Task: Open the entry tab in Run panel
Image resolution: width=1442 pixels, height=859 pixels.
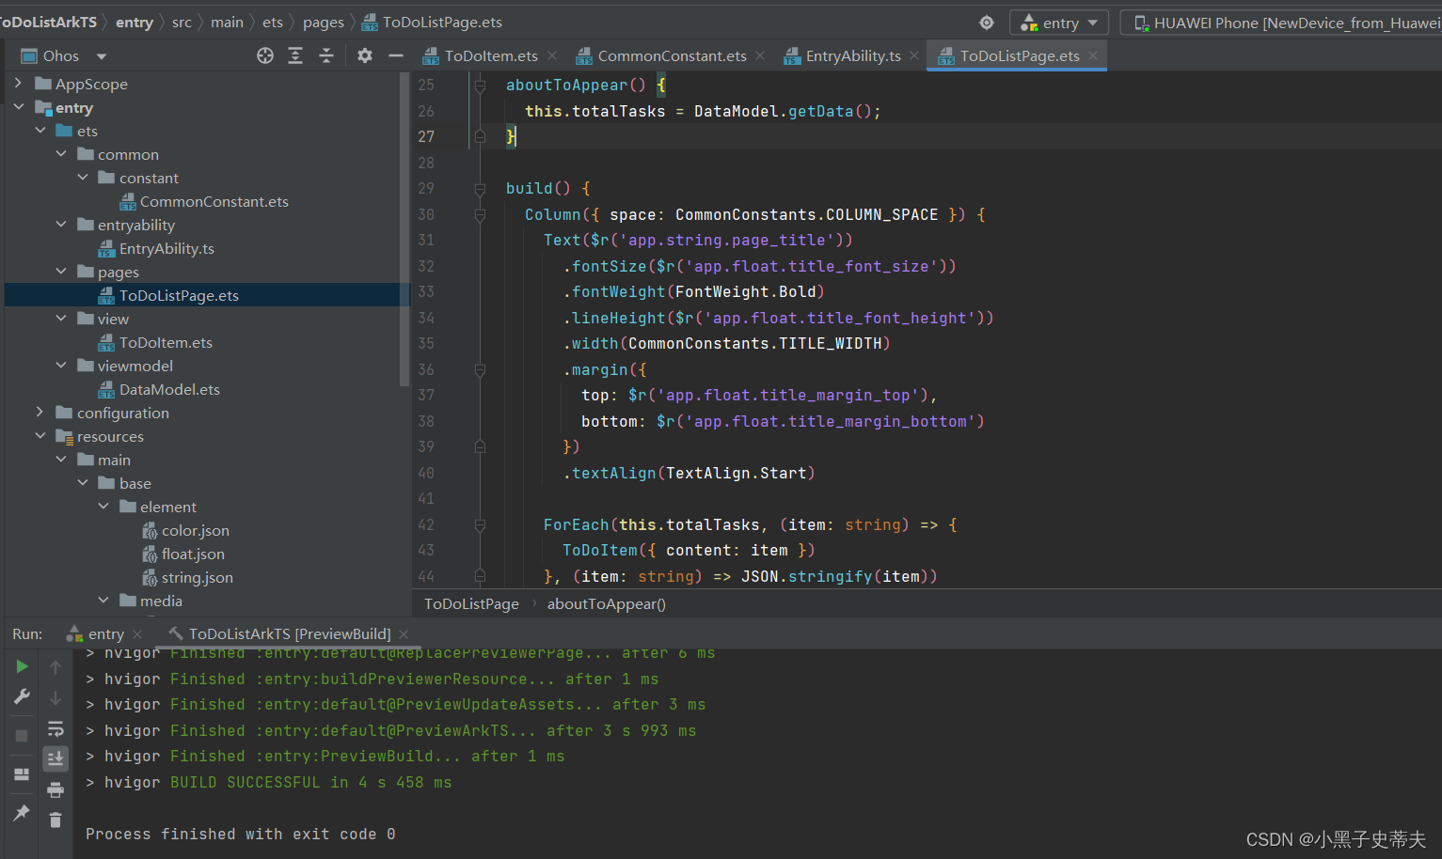Action: pyautogui.click(x=105, y=634)
